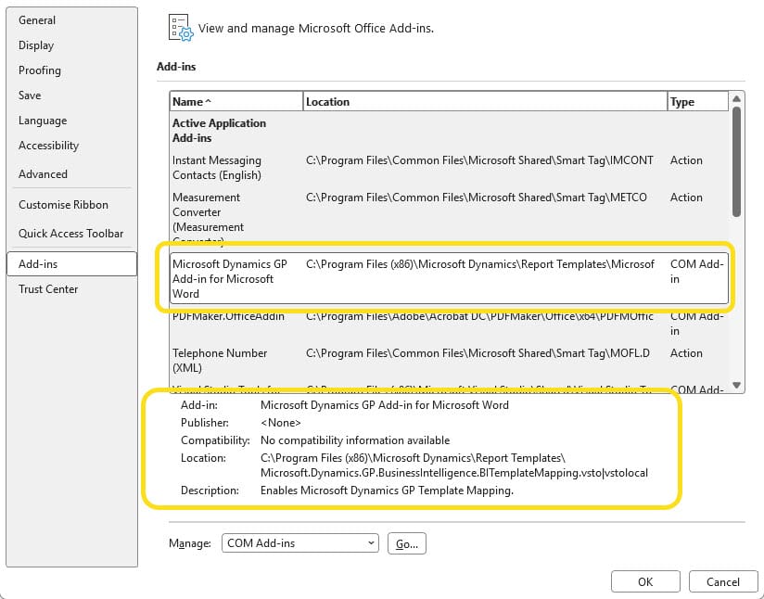This screenshot has height=599, width=764.
Task: Confirm with the OK button
Action: pos(645,582)
